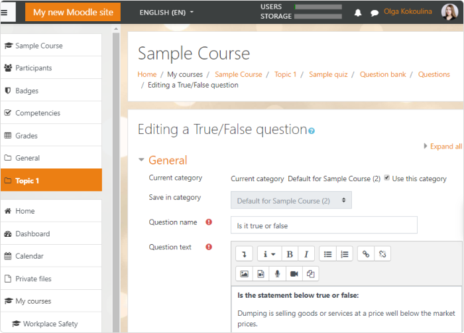Click inside the question text editing area
The image size is (464, 333).
pyautogui.click(x=347, y=309)
